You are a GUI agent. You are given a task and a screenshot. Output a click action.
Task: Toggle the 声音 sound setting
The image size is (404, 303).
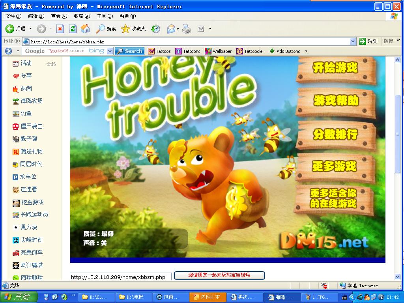click(x=95, y=243)
